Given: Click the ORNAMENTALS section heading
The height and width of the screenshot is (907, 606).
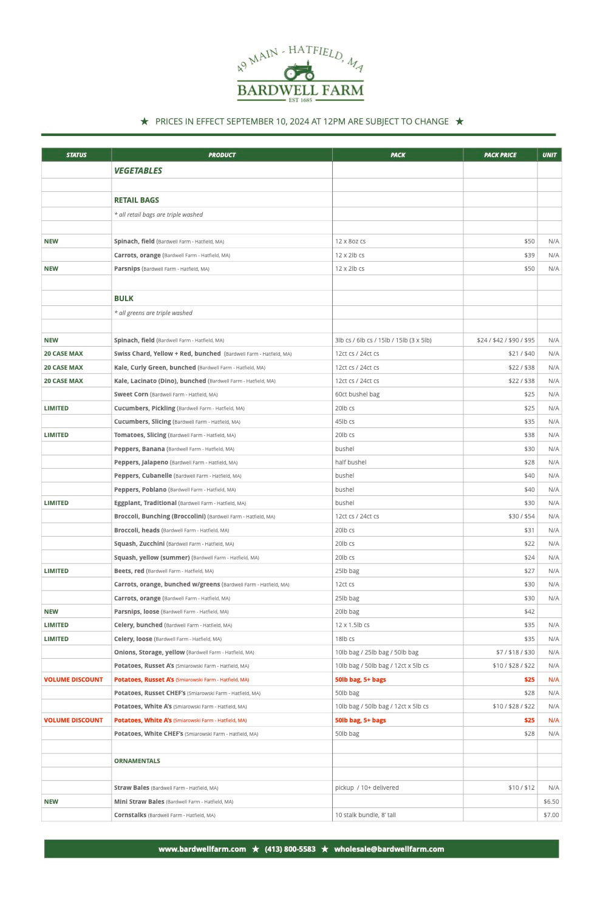Looking at the screenshot, I should [x=137, y=761].
